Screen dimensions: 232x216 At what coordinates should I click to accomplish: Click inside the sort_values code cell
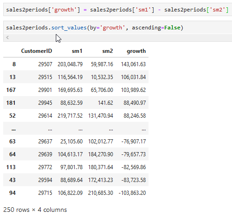click(x=118, y=28)
